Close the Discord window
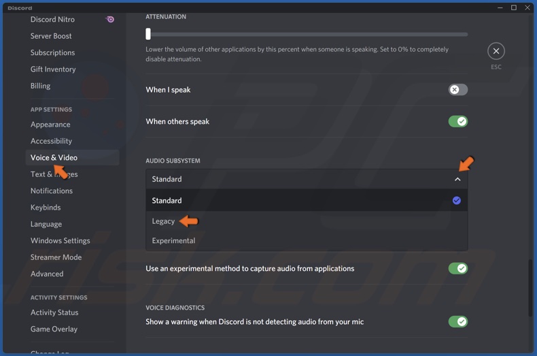 click(x=527, y=7)
